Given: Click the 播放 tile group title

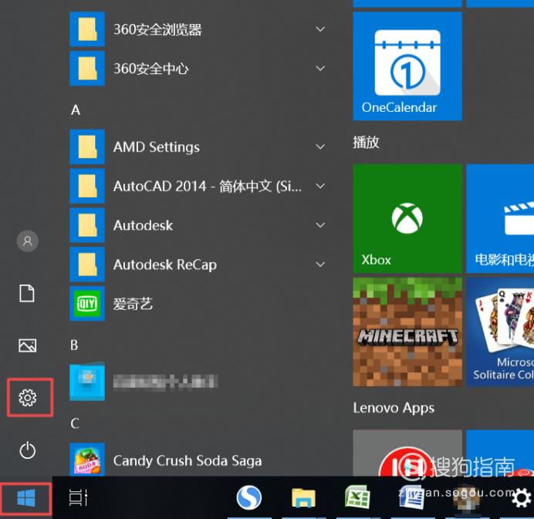Looking at the screenshot, I should point(366,142).
